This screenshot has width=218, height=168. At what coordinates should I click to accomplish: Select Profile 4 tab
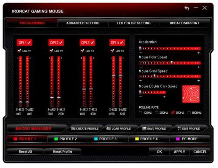[x=149, y=139]
